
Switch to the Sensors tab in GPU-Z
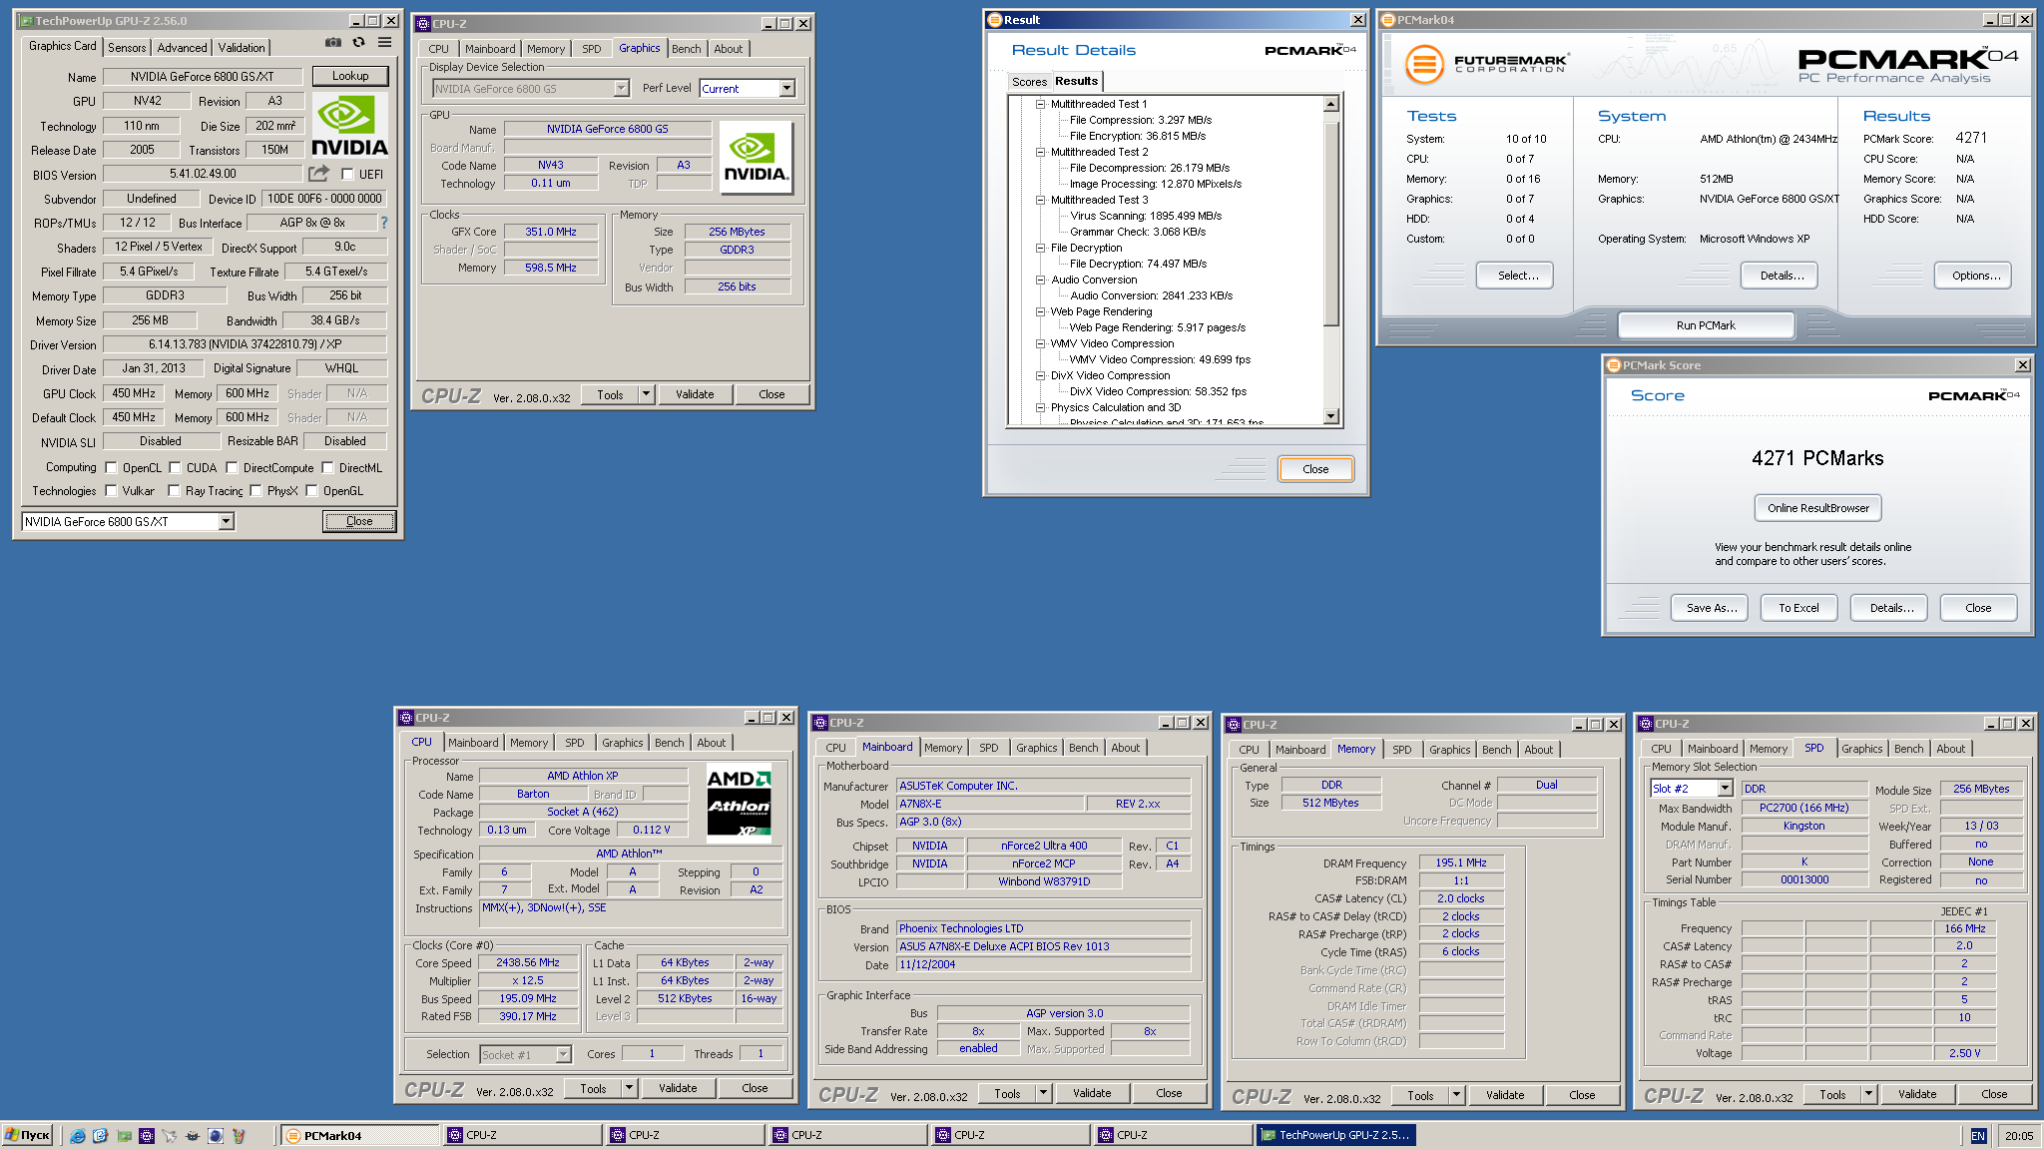[x=127, y=47]
